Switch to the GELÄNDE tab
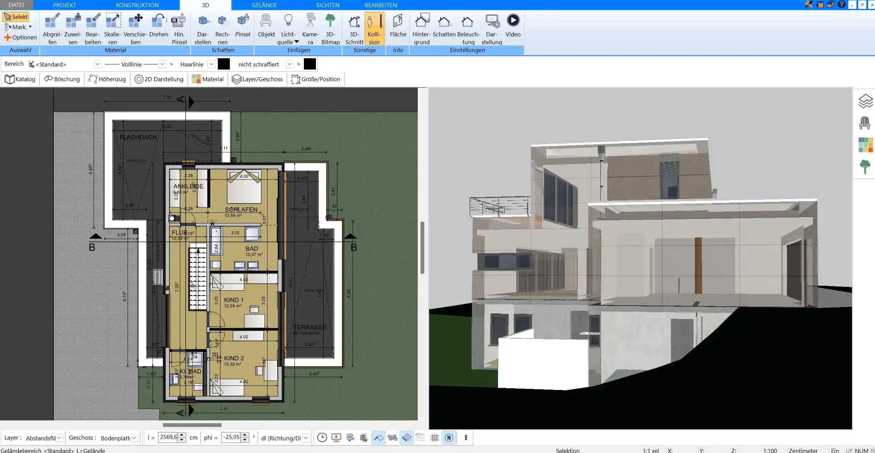The image size is (875, 453). point(264,5)
